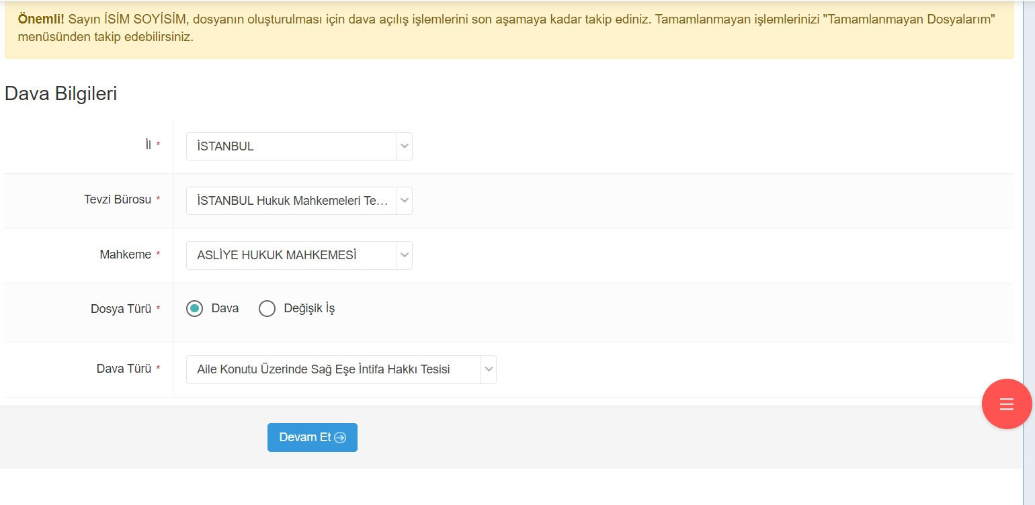Open the ASLİYE HUKUK MAHKEMESİ dropdown
Viewport: 1035px width, 505px height.
coord(292,255)
